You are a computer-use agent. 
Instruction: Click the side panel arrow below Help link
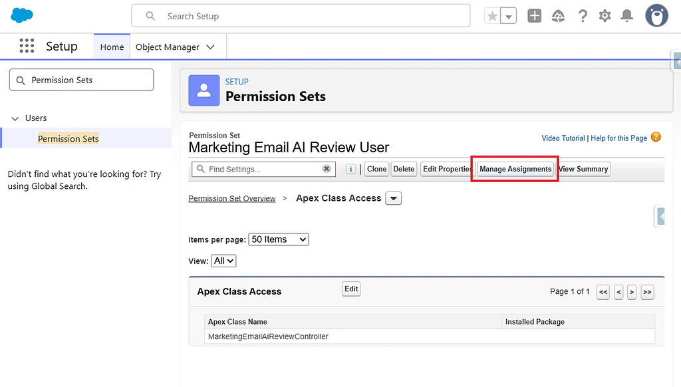pyautogui.click(x=660, y=216)
